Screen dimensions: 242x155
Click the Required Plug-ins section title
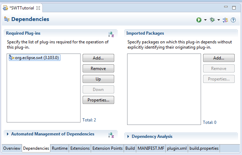(x=23, y=33)
